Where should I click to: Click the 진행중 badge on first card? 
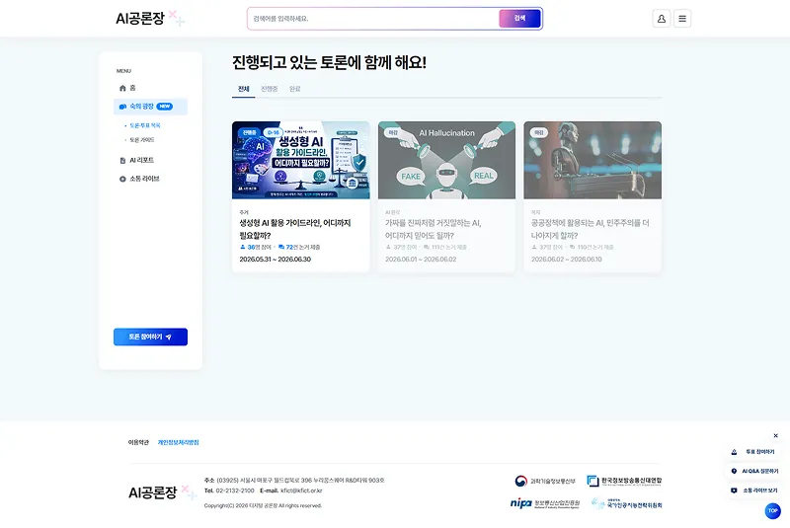point(249,132)
